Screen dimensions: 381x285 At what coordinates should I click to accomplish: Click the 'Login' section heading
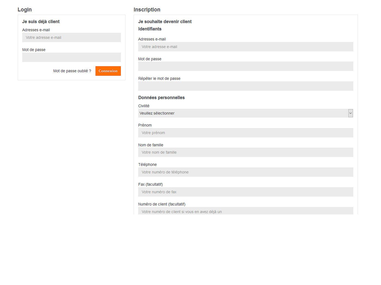[24, 9]
